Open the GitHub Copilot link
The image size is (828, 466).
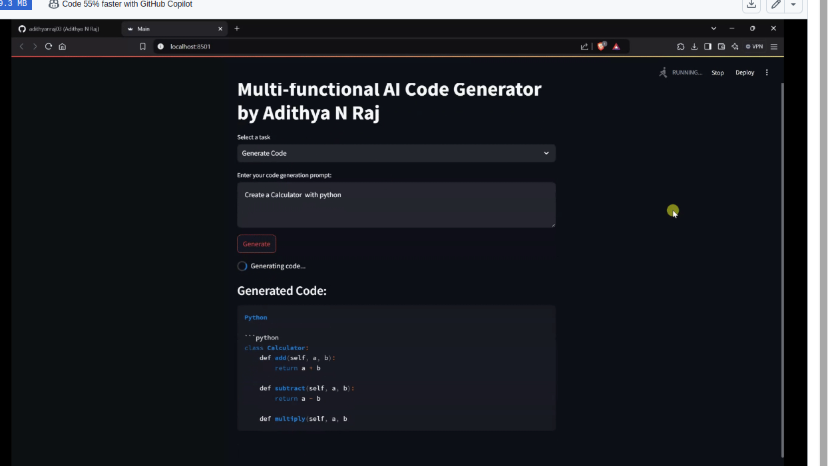tap(120, 4)
